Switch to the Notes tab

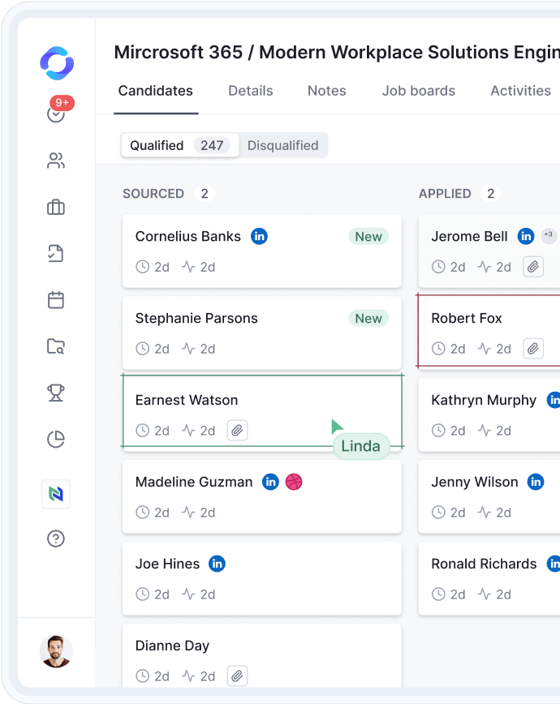coord(327,91)
